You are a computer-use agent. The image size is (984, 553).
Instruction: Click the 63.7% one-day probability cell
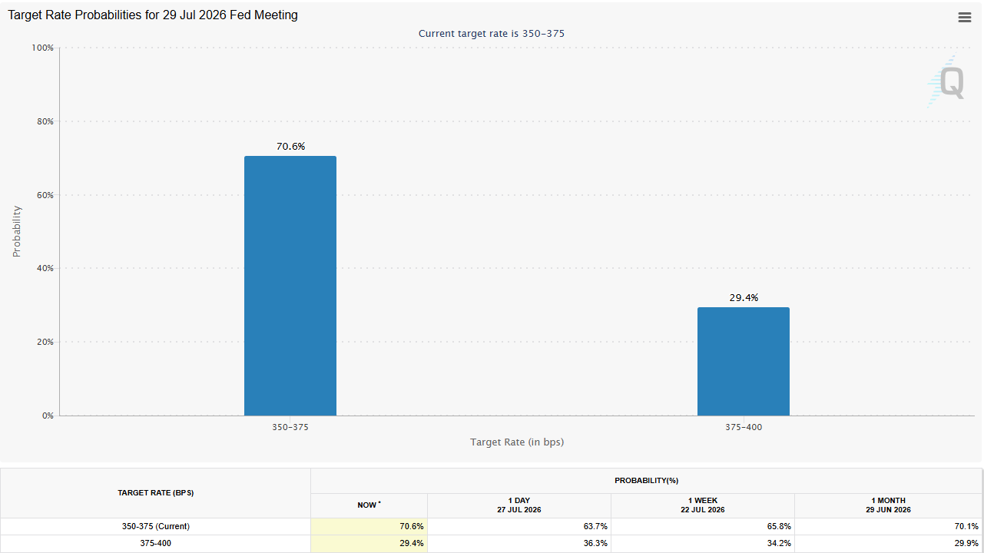[x=519, y=527]
